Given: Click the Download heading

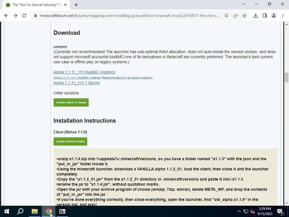Looking at the screenshot, I should coord(67,33).
